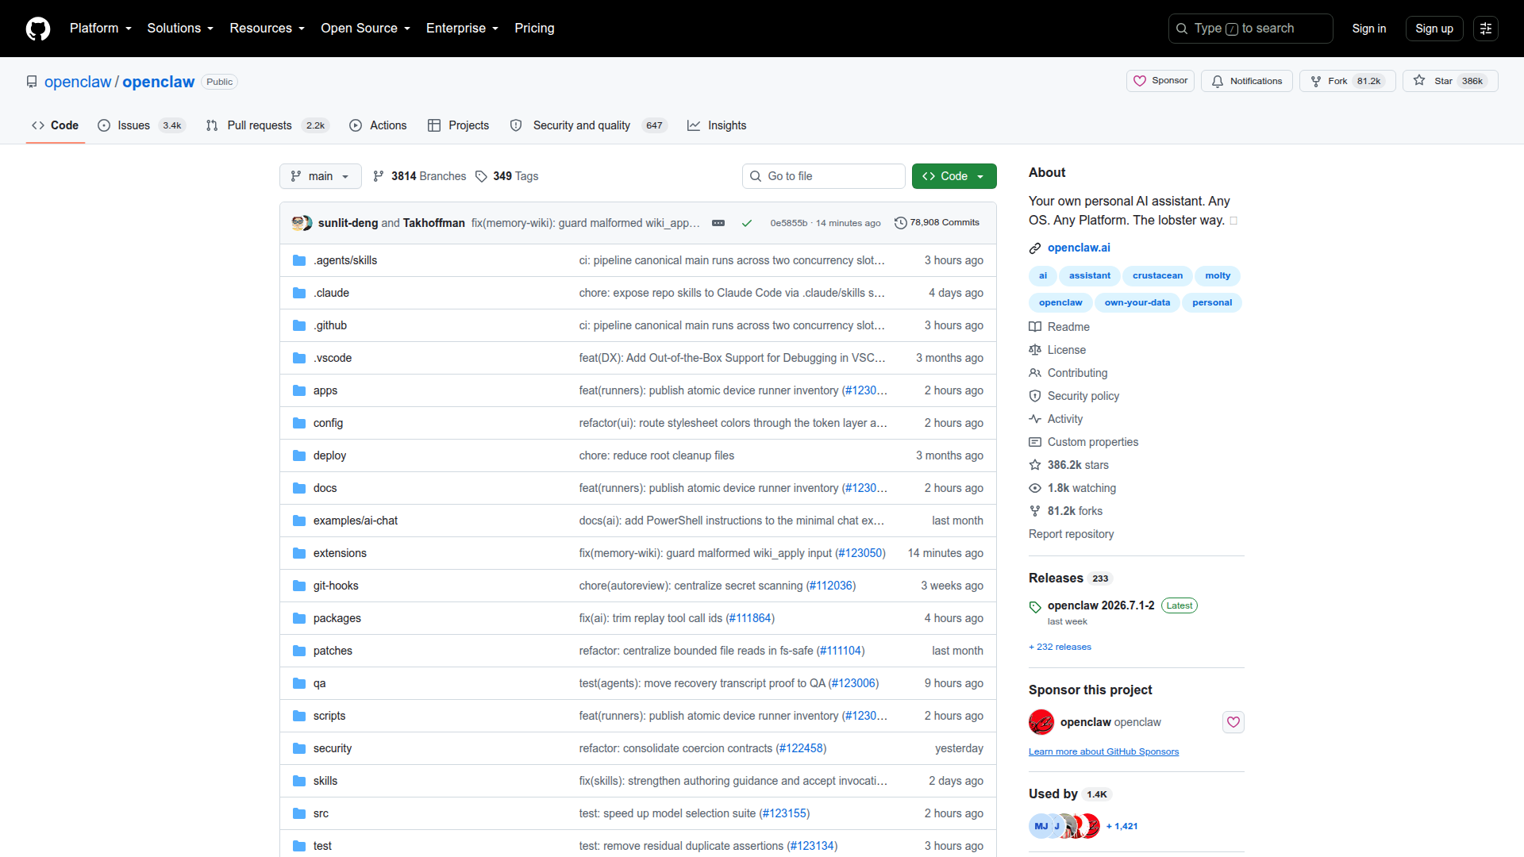Viewport: 1524px width, 857px height.
Task: Expand the Open Source menu
Action: 366,29
